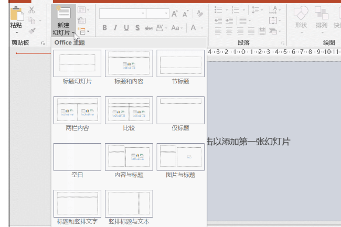The width and height of the screenshot is (341, 227).
Task: Click the Numbering list icon
Action: [x=236, y=10]
